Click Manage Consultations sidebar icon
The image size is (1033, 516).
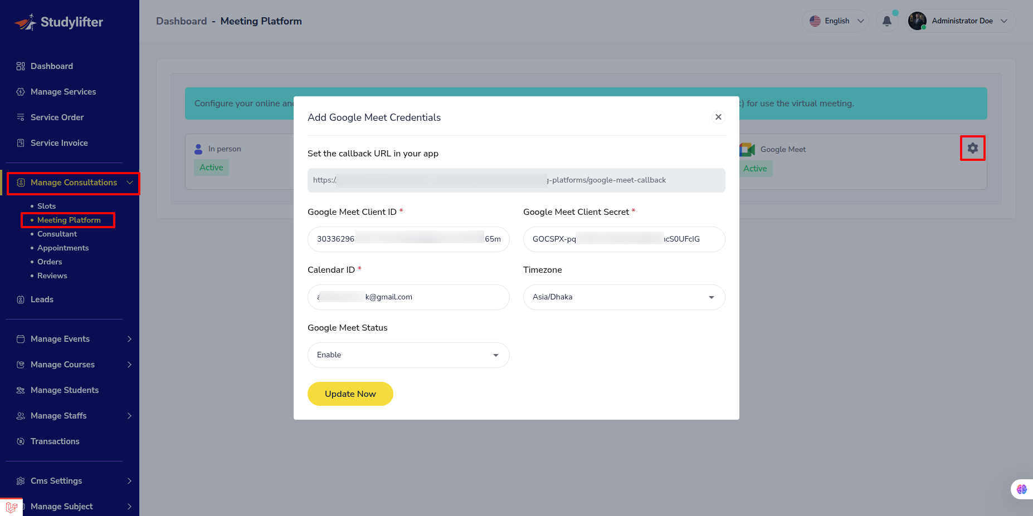[x=21, y=183]
